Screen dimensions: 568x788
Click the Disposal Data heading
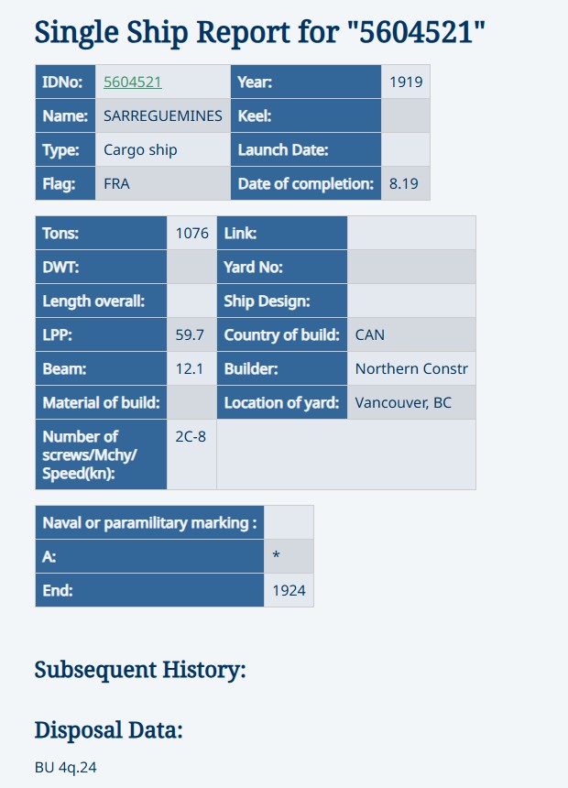(x=109, y=730)
